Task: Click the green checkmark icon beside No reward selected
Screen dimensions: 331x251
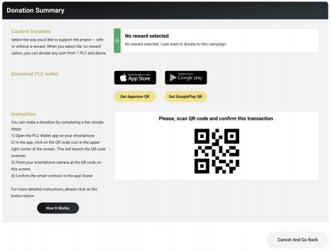Action: click(x=117, y=41)
